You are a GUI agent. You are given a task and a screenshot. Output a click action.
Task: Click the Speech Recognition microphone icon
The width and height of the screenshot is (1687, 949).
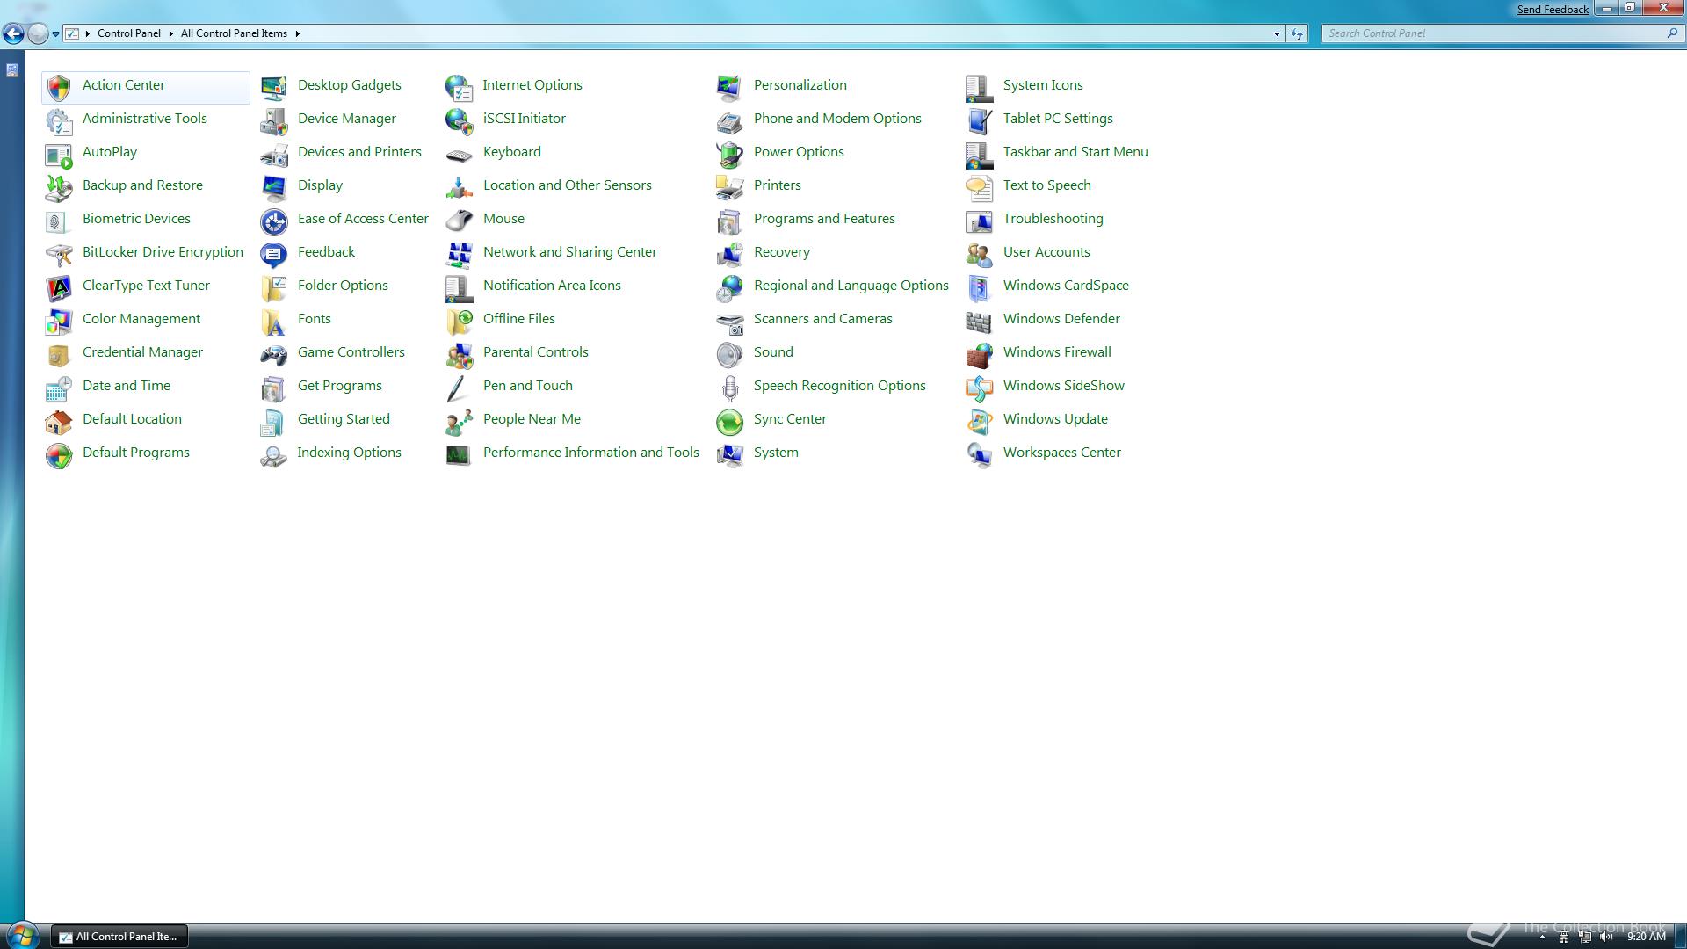pos(730,388)
